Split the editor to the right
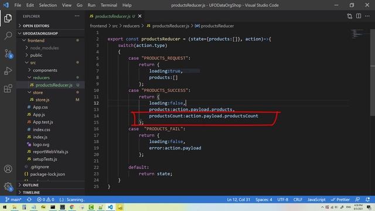 pyautogui.click(x=359, y=16)
